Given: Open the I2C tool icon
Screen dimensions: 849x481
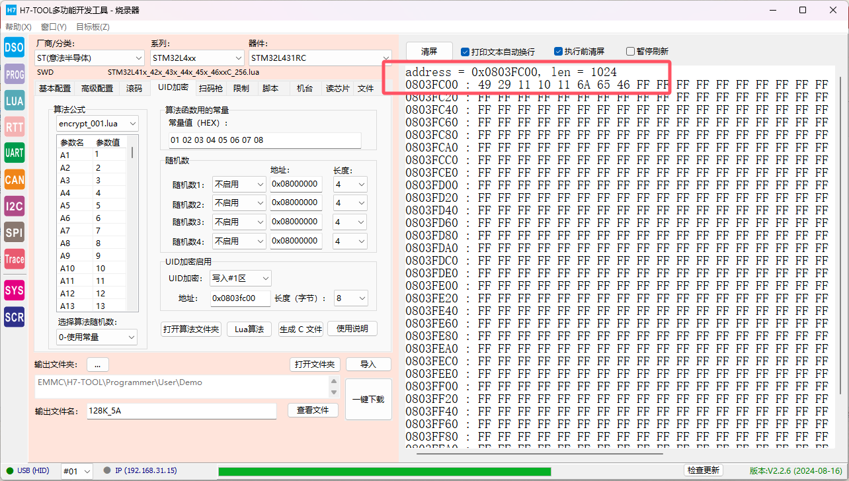Looking at the screenshot, I should tap(15, 206).
